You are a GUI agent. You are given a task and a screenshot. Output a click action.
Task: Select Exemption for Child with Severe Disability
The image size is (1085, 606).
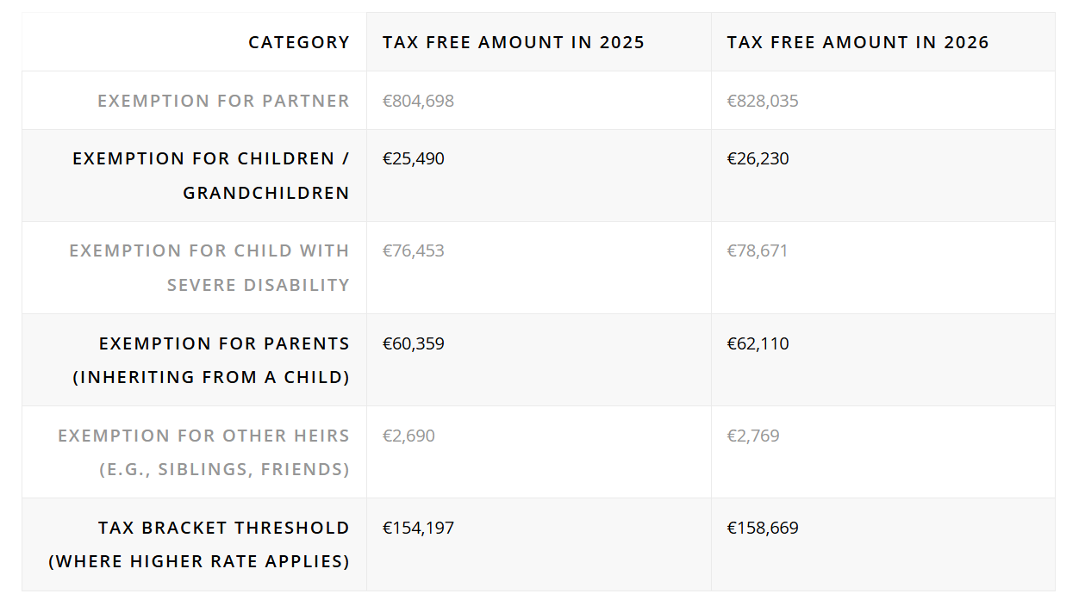pos(209,268)
